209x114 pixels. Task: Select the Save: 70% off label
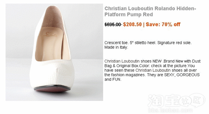[x=163, y=24]
